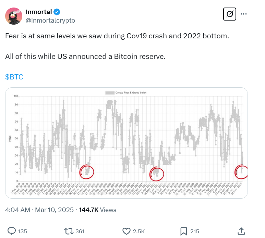Click the reply speech bubble icon

(x=12, y=231)
